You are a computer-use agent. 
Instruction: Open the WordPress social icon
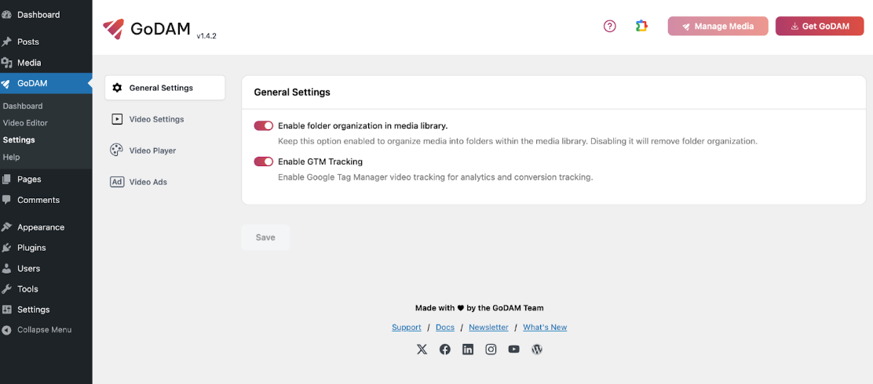pyautogui.click(x=537, y=350)
